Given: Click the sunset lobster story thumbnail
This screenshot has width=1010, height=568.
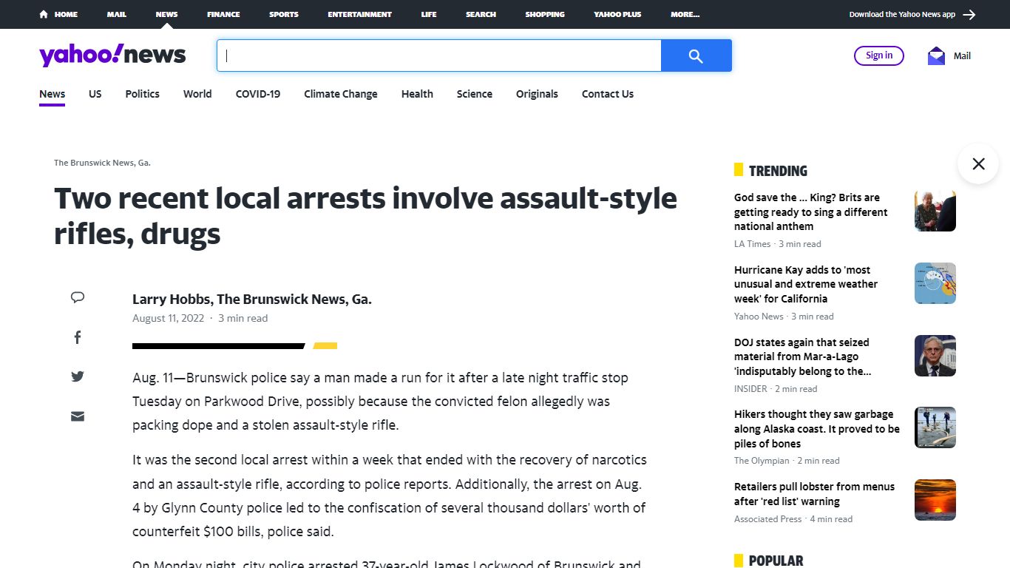Looking at the screenshot, I should pos(935,500).
